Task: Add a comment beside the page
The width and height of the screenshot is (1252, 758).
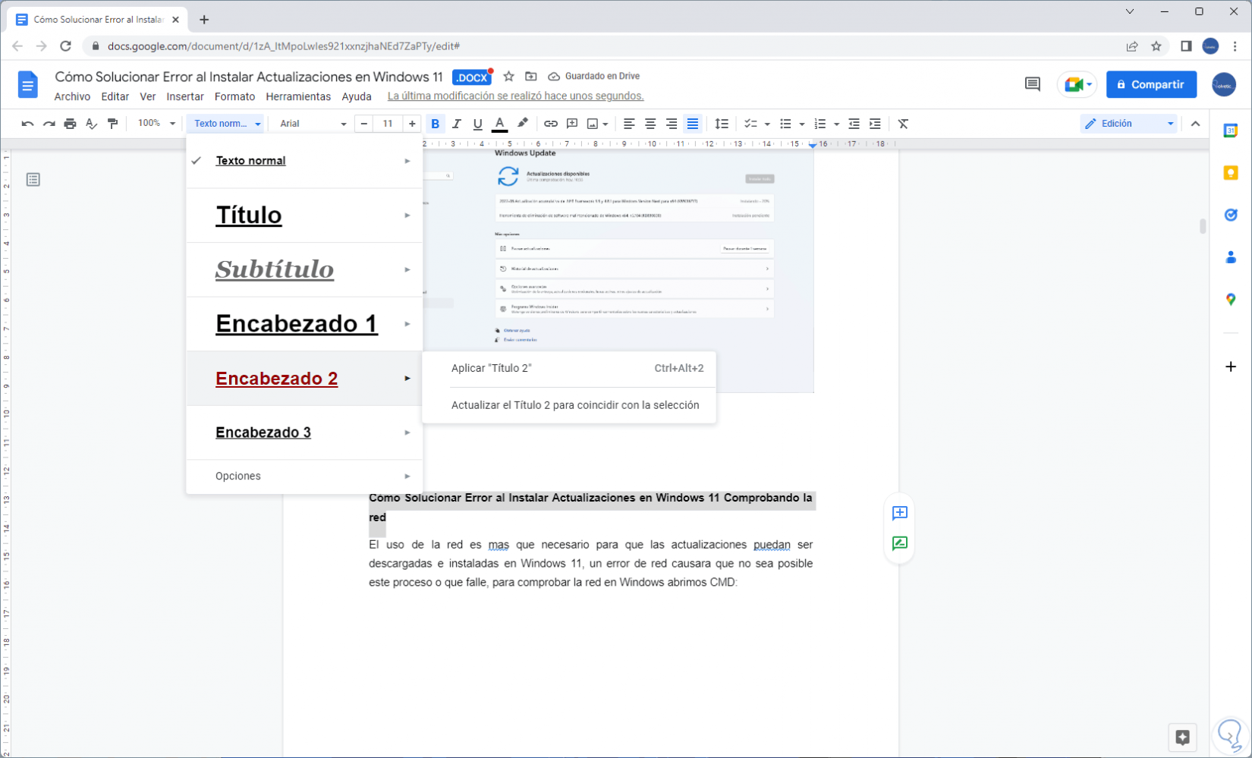Action: [900, 513]
